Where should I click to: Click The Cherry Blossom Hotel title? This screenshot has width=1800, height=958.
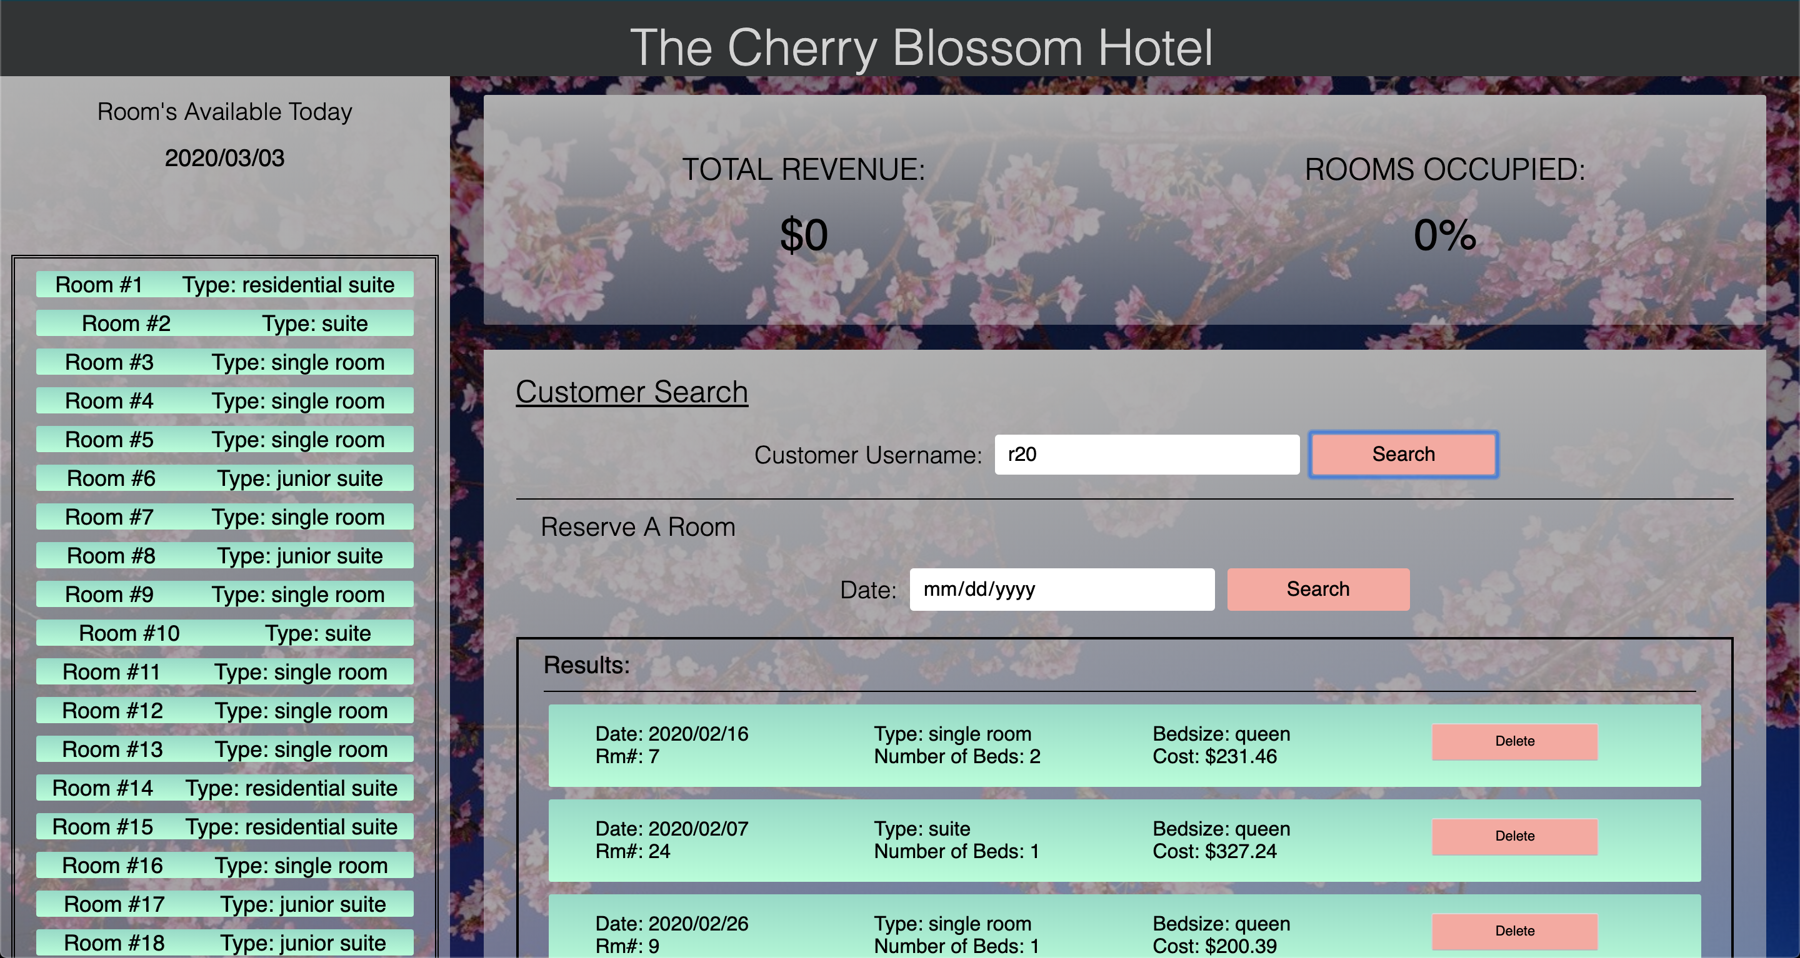point(921,47)
